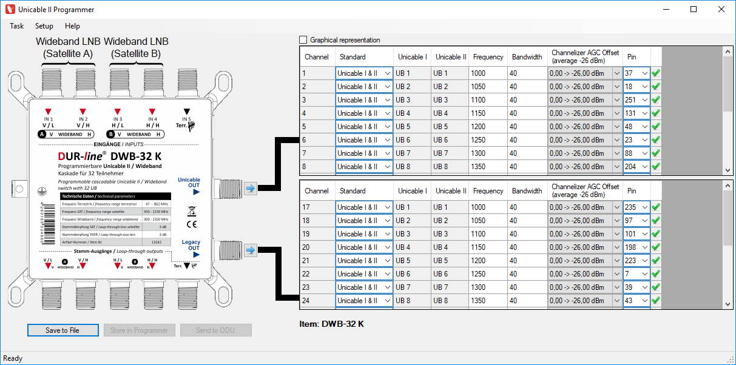This screenshot has width=736, height=365.
Task: Open the Setup menu
Action: coord(44,26)
